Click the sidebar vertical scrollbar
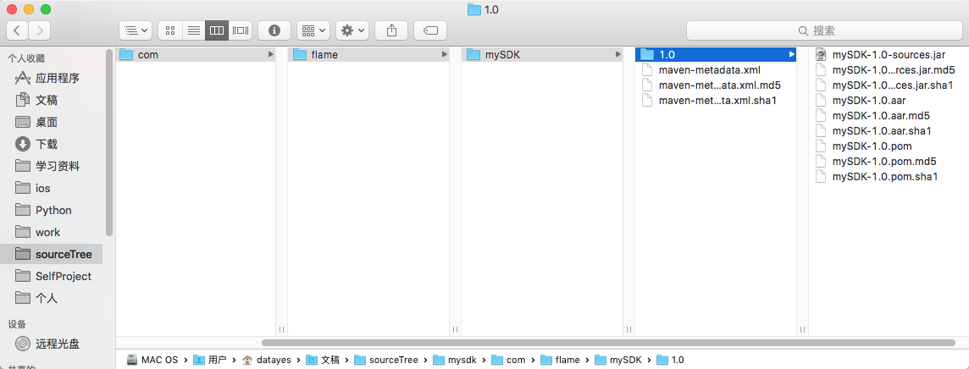 pyautogui.click(x=108, y=143)
